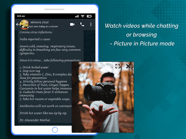This screenshot has width=186, height=139.
Task: Start a video call with Minions Dost
Action: point(72,24)
